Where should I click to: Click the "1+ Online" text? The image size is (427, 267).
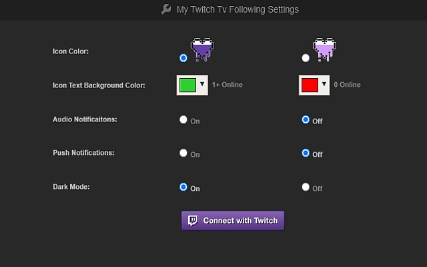tap(228, 85)
